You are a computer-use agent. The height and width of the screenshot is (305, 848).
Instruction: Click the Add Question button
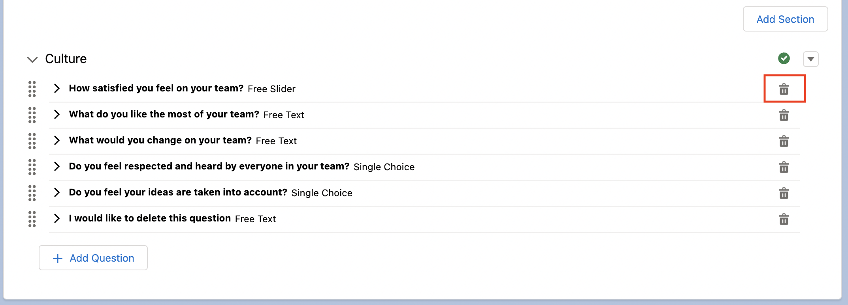tap(93, 258)
